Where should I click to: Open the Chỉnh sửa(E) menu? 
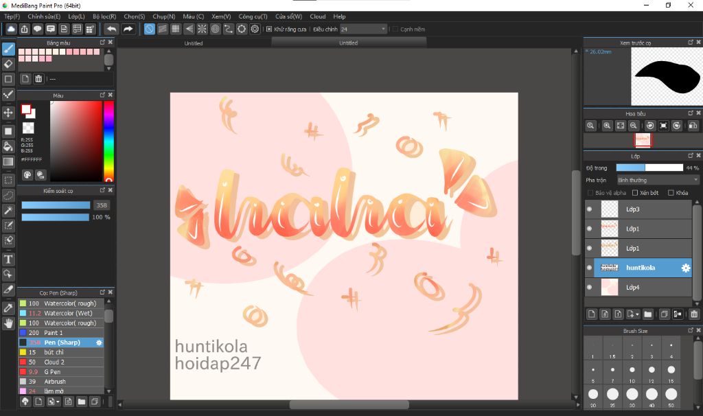coord(44,16)
